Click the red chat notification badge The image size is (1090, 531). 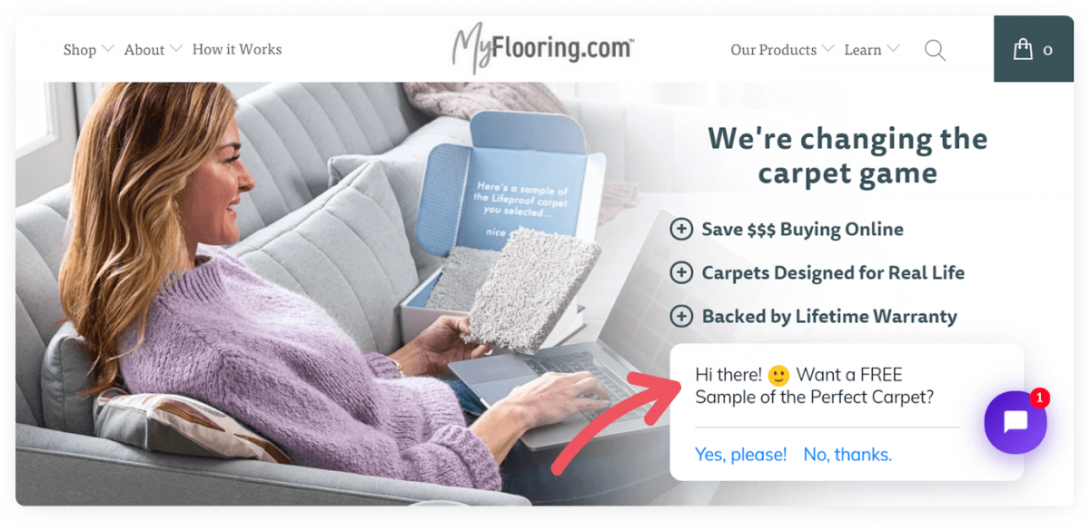pyautogui.click(x=1040, y=398)
